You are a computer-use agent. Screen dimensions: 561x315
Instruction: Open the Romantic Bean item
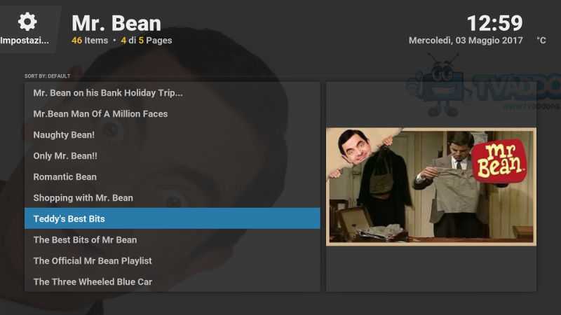coord(172,177)
